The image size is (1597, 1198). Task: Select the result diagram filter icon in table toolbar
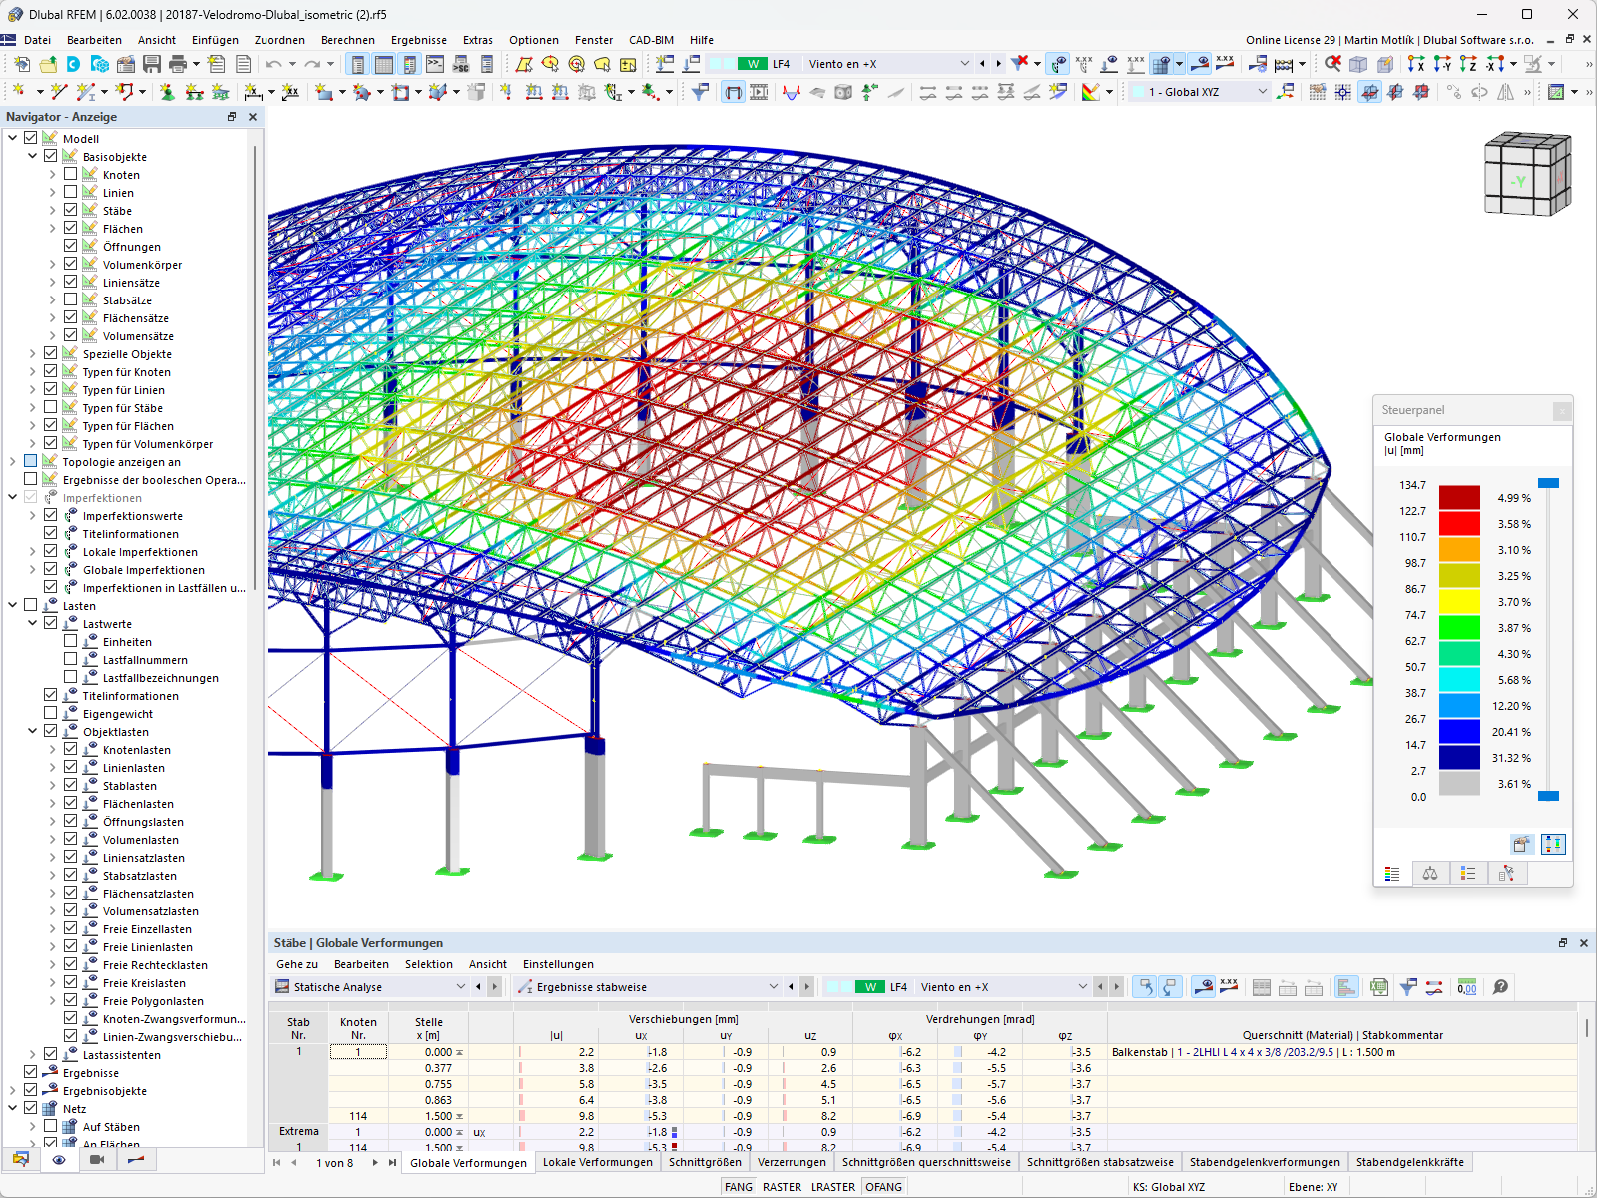[x=1408, y=986]
